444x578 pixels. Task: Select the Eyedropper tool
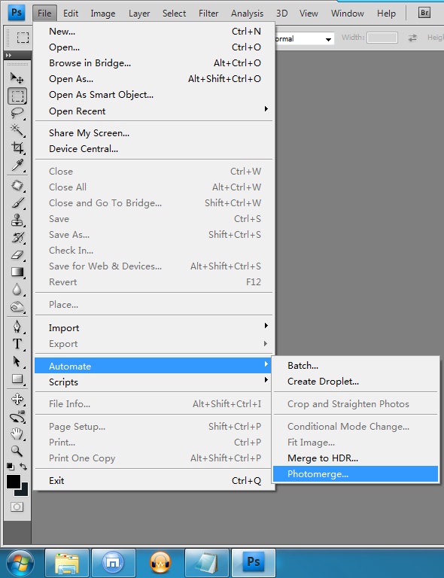click(17, 165)
